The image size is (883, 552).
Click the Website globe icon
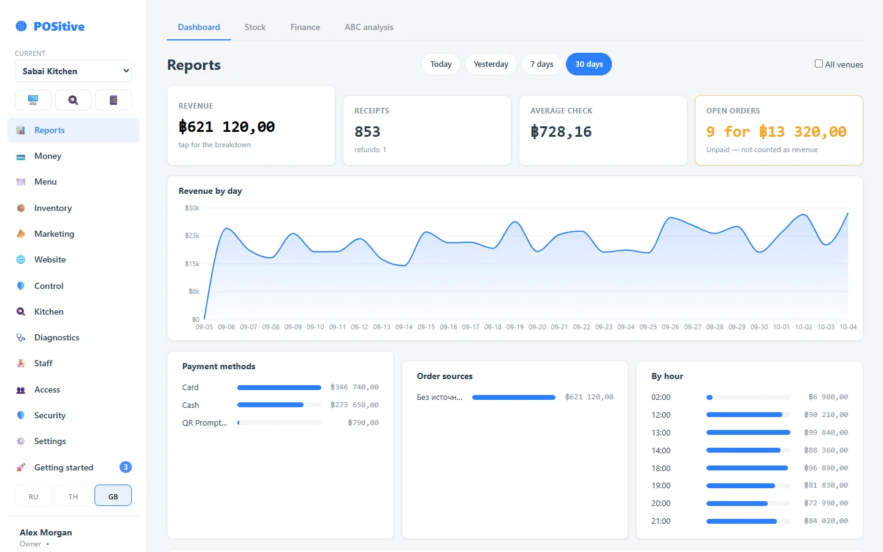point(21,259)
